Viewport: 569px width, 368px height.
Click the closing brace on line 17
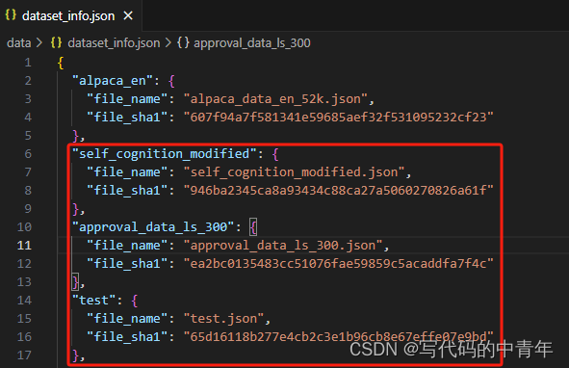tap(75, 355)
